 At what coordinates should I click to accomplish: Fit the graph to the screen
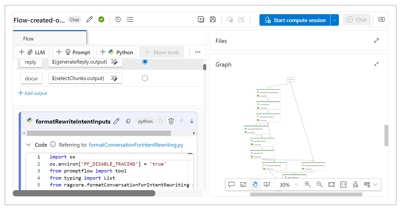pos(331,185)
